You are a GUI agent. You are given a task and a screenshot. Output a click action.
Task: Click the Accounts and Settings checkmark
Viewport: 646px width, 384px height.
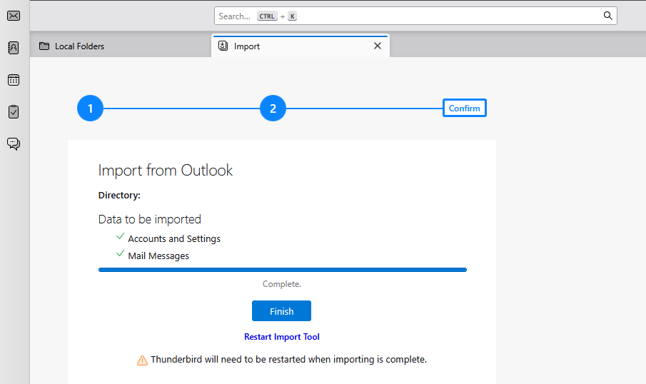point(120,236)
